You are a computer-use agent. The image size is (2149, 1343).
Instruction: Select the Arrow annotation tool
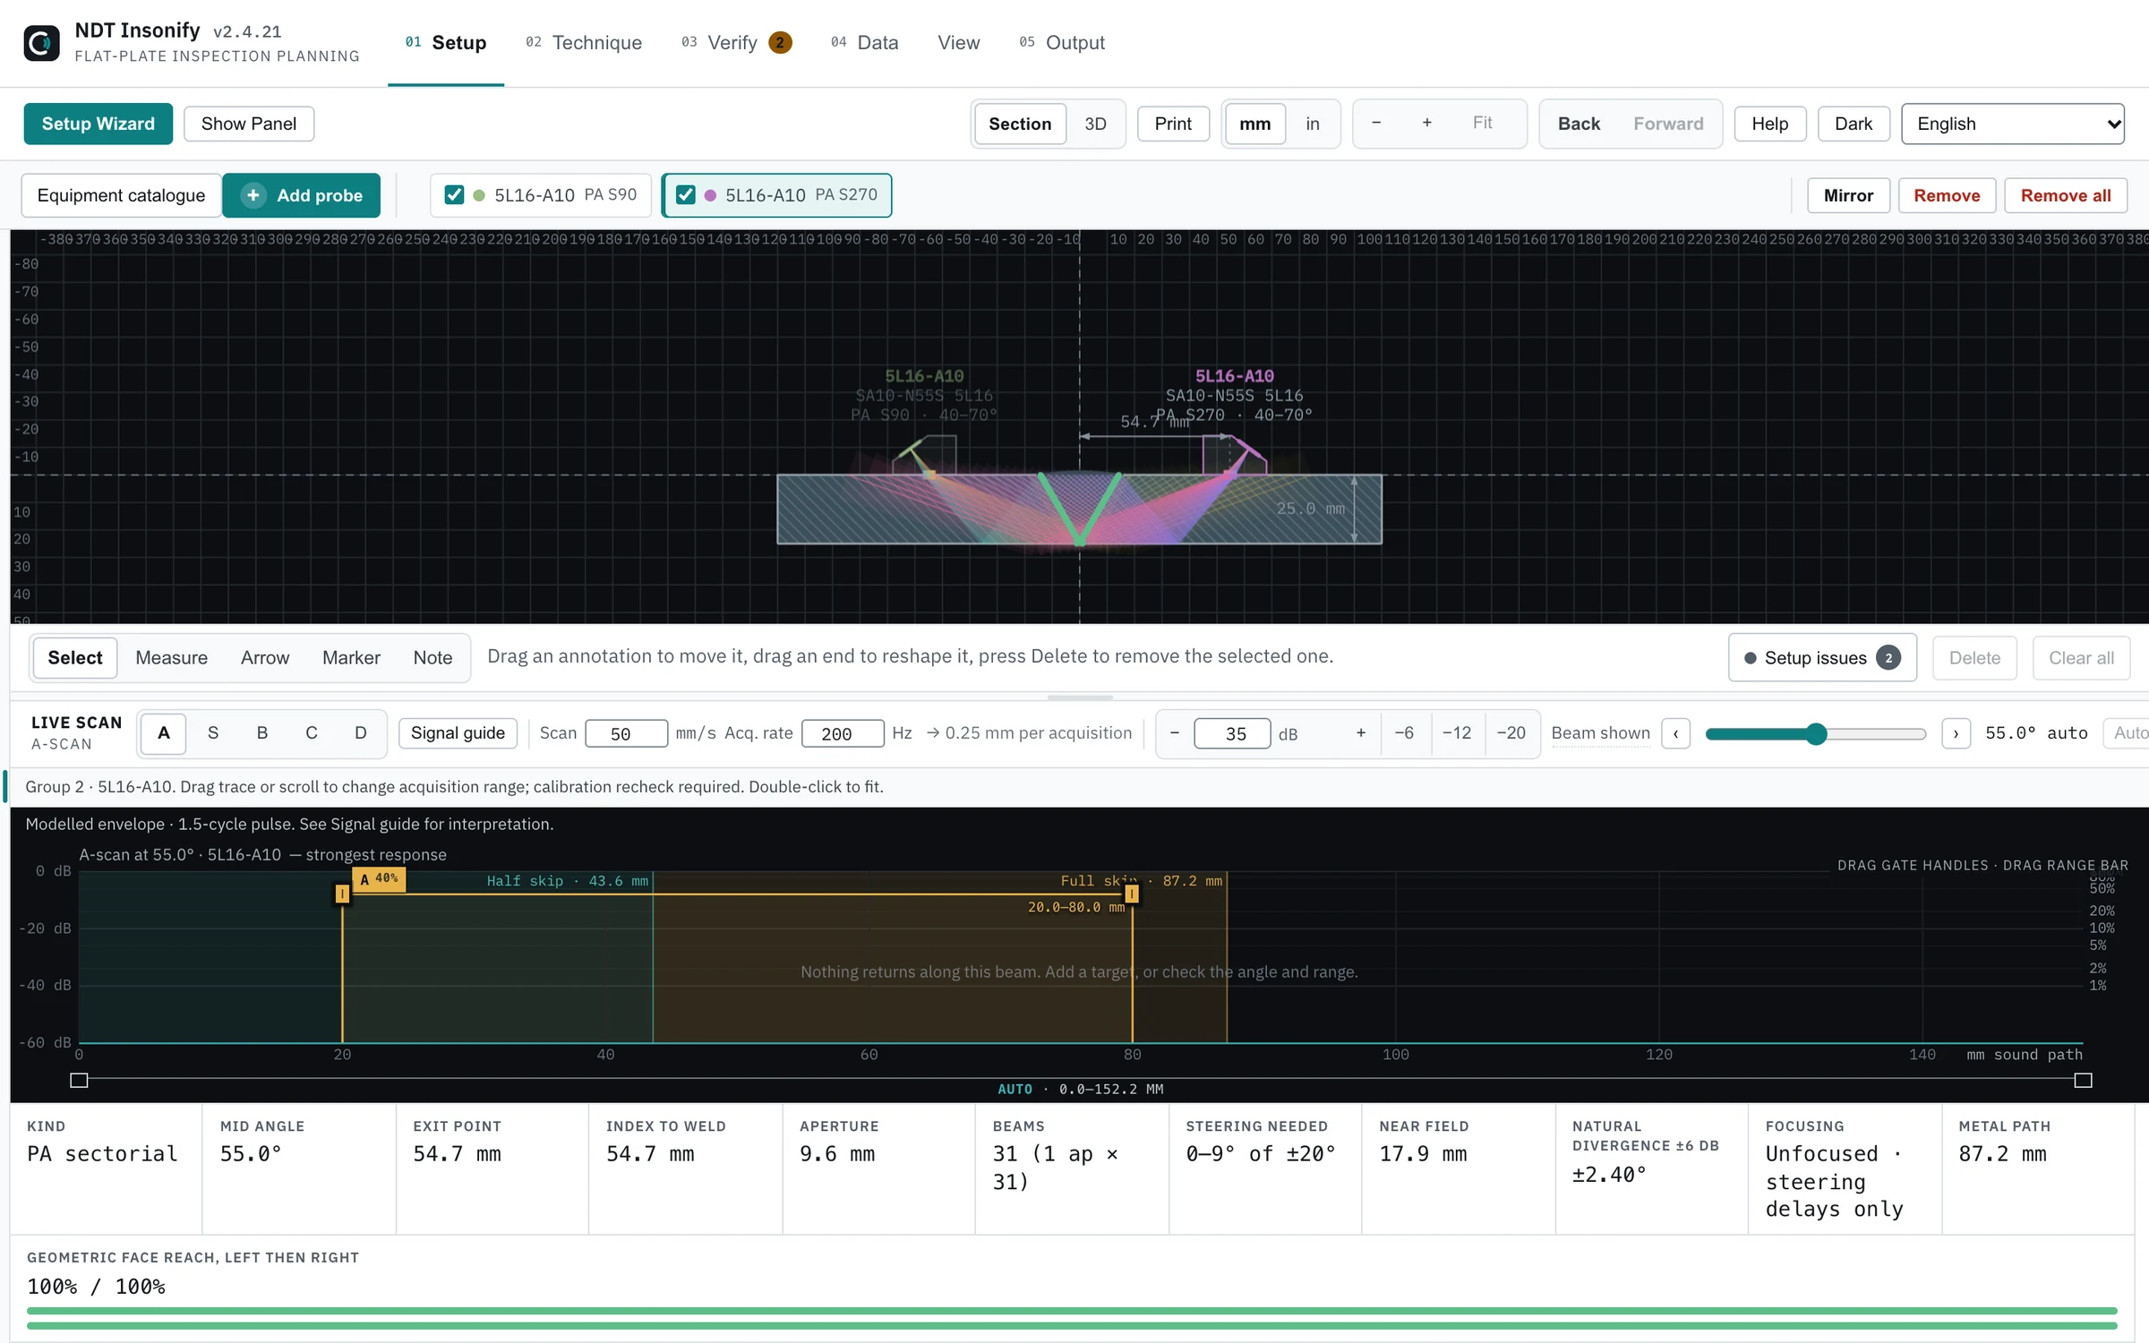tap(264, 658)
